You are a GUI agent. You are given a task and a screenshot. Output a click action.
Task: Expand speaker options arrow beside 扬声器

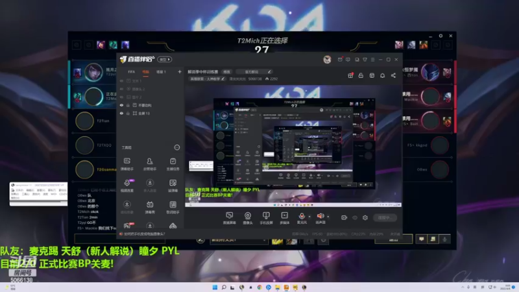point(328,217)
